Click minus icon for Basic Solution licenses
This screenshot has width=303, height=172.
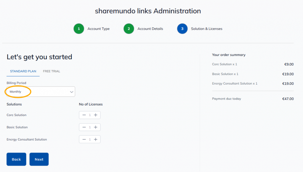pyautogui.click(x=84, y=127)
